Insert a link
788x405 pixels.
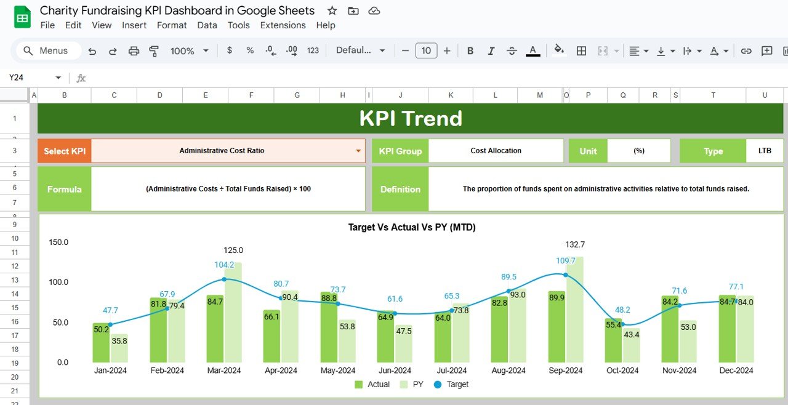[x=746, y=51]
